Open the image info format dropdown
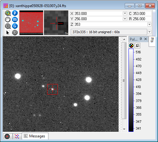 point(149,32)
